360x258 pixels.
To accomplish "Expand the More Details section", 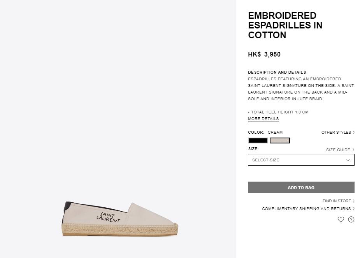I will 263,119.
